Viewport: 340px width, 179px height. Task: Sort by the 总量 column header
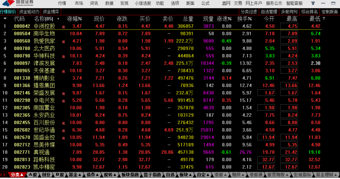(x=188, y=19)
